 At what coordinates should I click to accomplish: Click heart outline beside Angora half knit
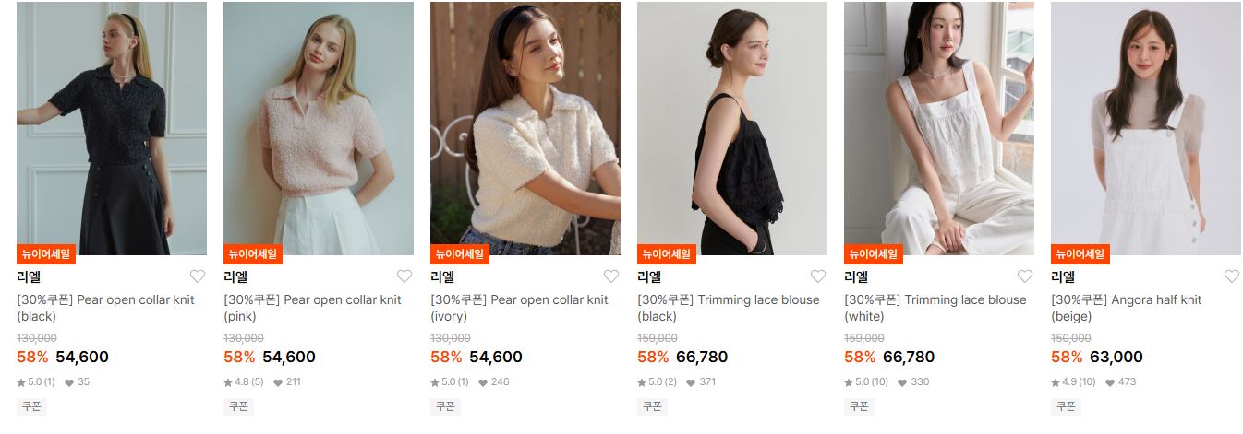[x=1232, y=276]
